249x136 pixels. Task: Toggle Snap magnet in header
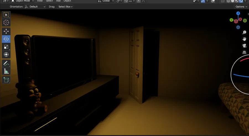pyautogui.click(x=126, y=1)
